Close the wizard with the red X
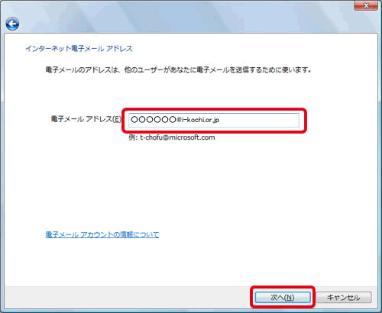 (x=366, y=5)
